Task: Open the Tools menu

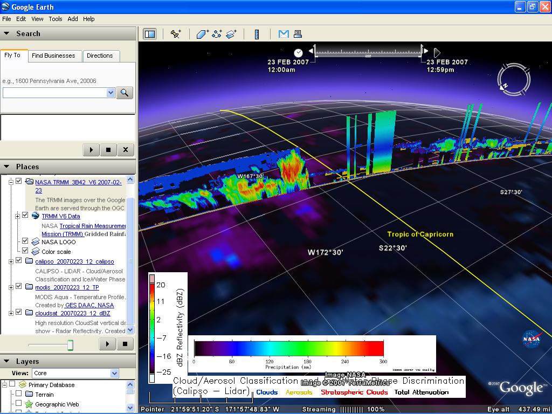Action: (x=56, y=19)
